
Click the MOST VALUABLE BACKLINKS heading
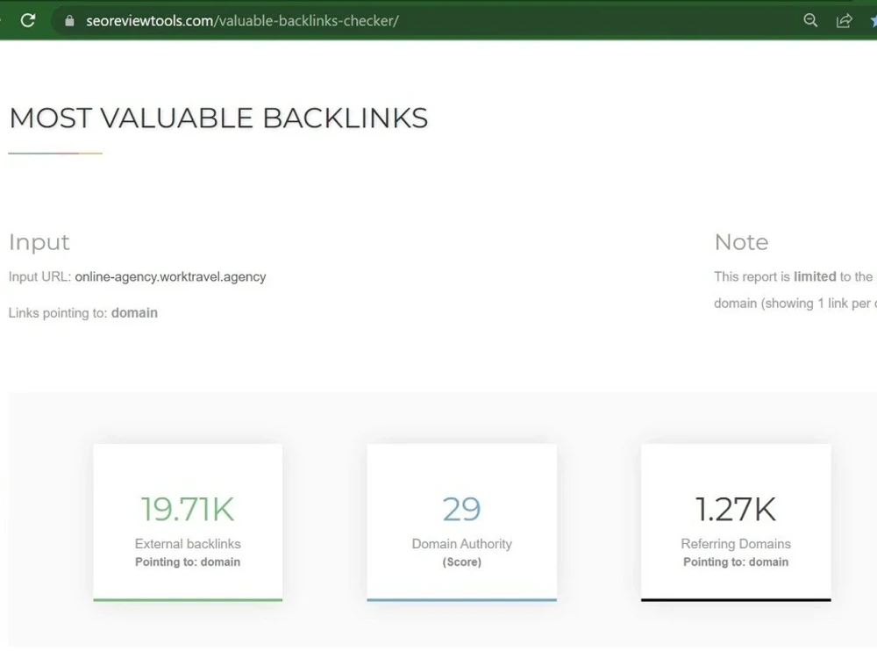[218, 118]
